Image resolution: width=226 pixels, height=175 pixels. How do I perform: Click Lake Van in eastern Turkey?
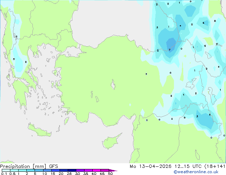[x=191, y=84]
